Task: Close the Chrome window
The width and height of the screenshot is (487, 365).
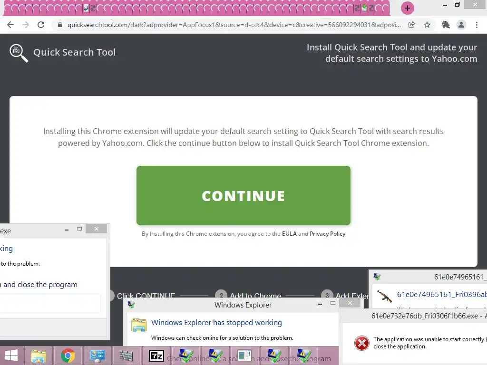Action: click(475, 5)
